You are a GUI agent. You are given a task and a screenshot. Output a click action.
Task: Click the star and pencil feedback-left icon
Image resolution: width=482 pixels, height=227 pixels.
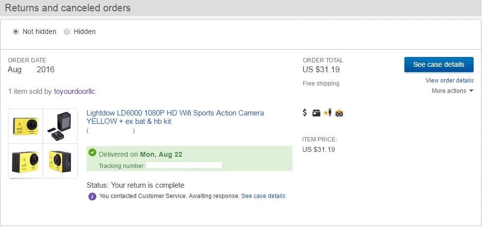point(328,113)
